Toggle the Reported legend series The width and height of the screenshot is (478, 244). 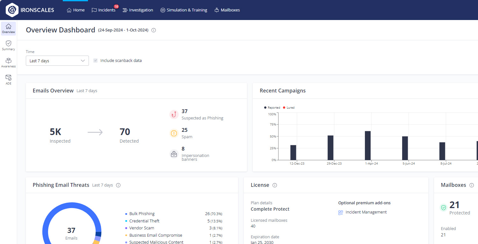[x=272, y=108]
